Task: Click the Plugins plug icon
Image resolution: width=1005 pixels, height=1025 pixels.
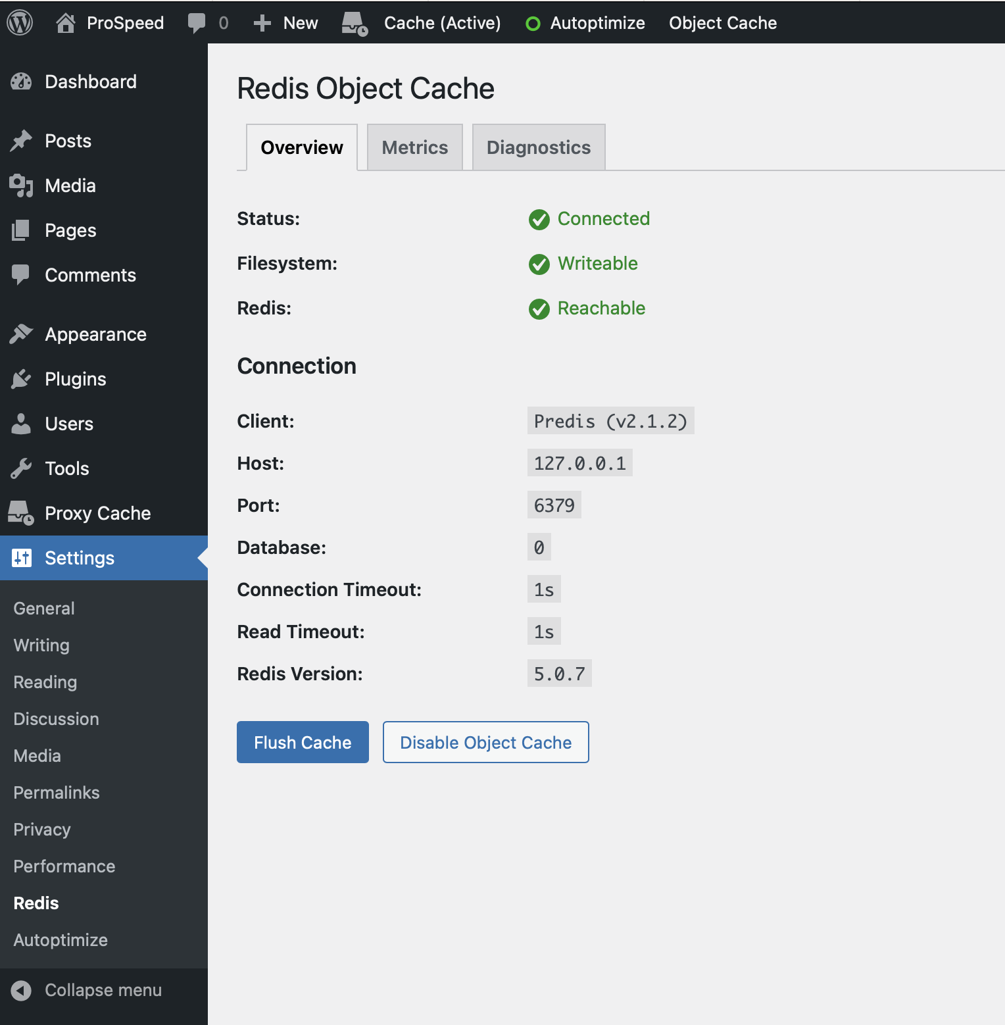Action: coord(22,378)
